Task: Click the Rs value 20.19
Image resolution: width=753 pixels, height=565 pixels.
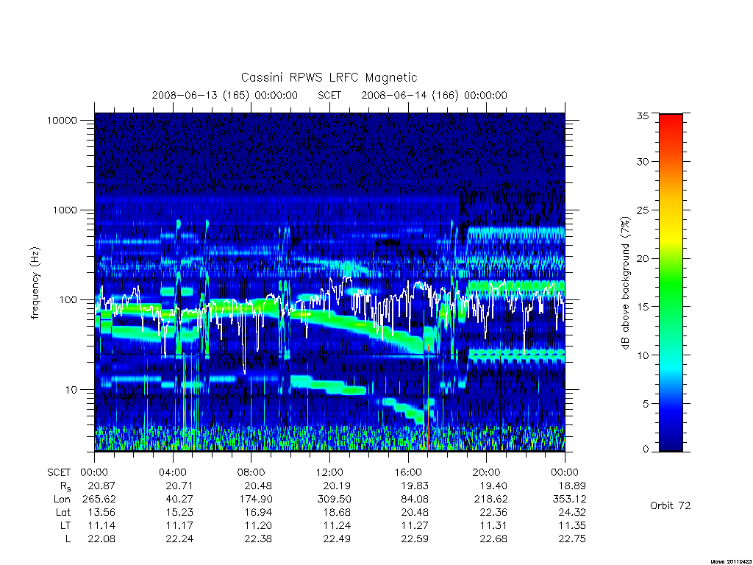Action: (337, 486)
